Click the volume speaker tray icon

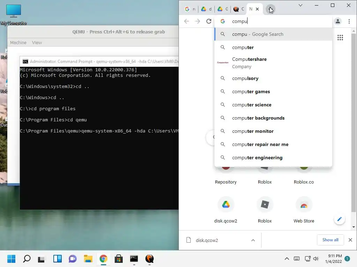click(316, 259)
